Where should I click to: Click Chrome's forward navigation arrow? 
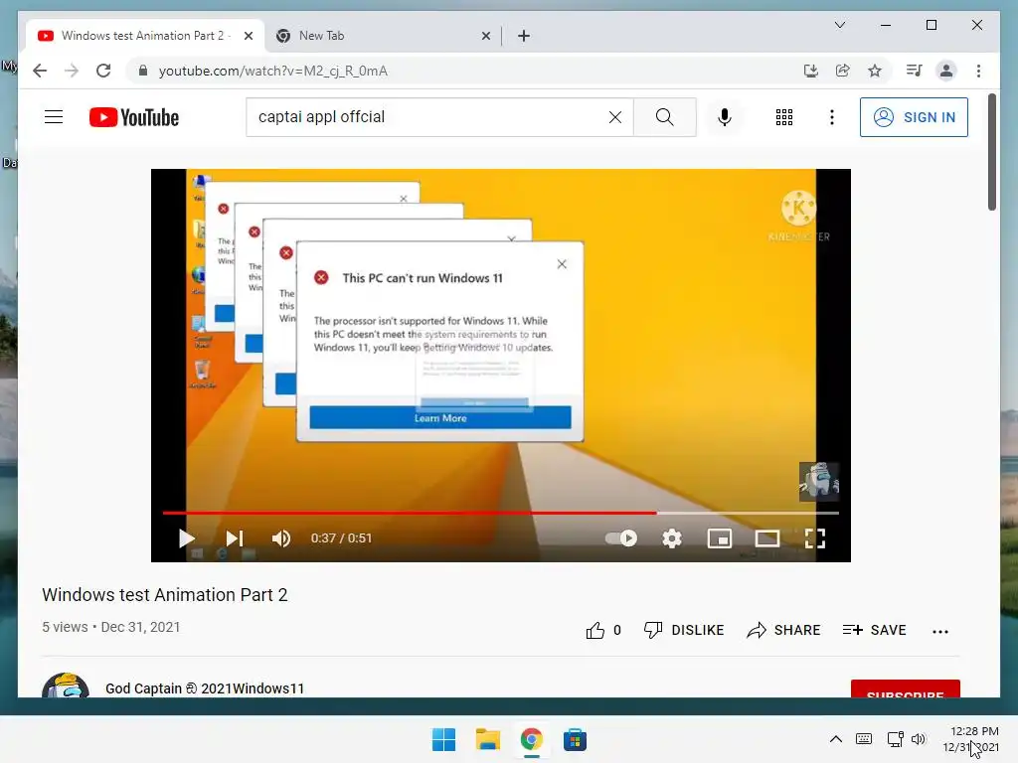pyautogui.click(x=72, y=71)
